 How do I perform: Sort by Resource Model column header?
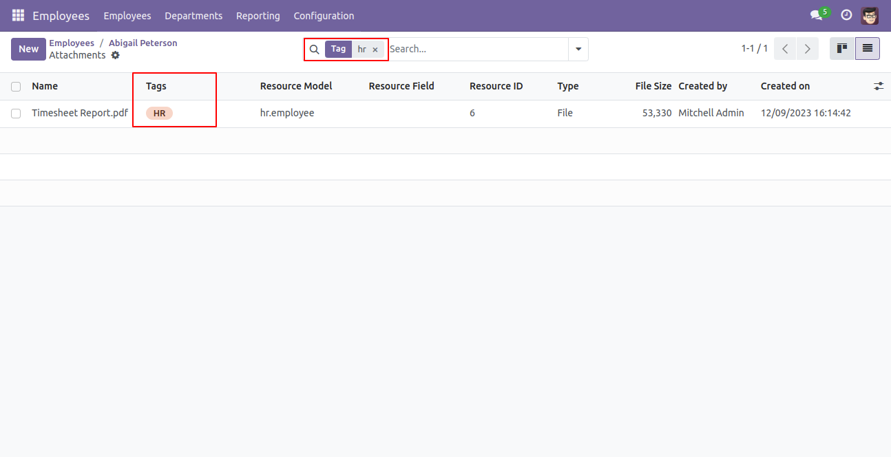[296, 86]
